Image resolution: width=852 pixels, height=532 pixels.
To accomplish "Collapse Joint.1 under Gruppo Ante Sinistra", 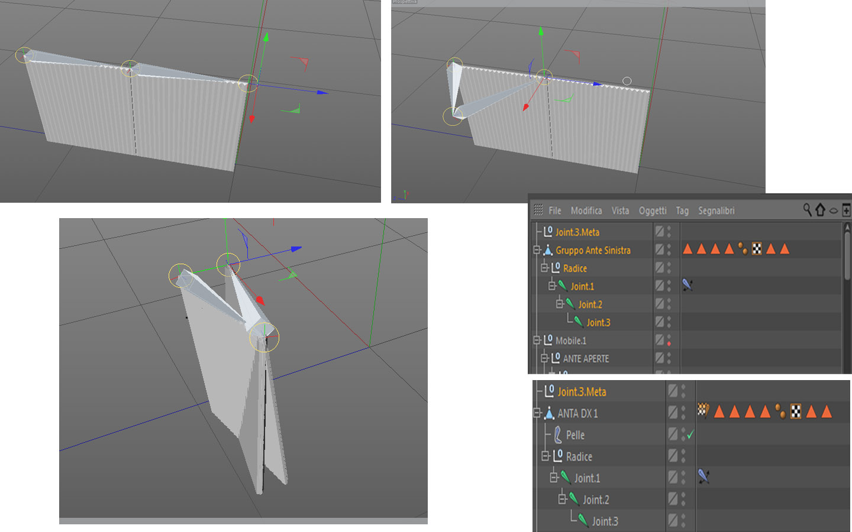I will (552, 286).
